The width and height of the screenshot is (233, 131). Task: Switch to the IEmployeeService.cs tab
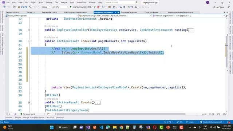pyautogui.click(x=129, y=12)
